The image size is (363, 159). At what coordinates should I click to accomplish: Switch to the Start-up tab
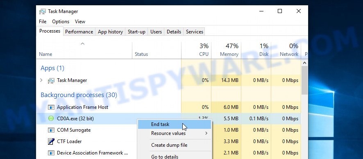click(x=136, y=32)
